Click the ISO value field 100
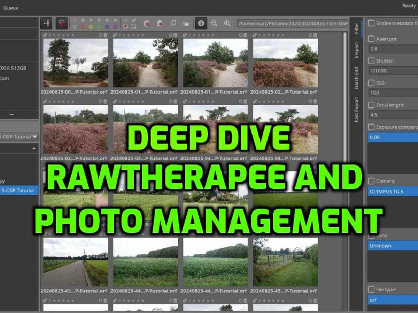This screenshot has width=418, height=313. pos(393,93)
